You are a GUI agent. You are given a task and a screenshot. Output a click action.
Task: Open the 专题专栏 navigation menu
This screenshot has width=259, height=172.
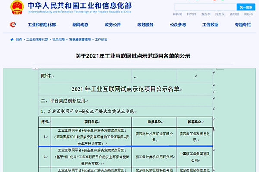pyautogui.click(x=243, y=25)
